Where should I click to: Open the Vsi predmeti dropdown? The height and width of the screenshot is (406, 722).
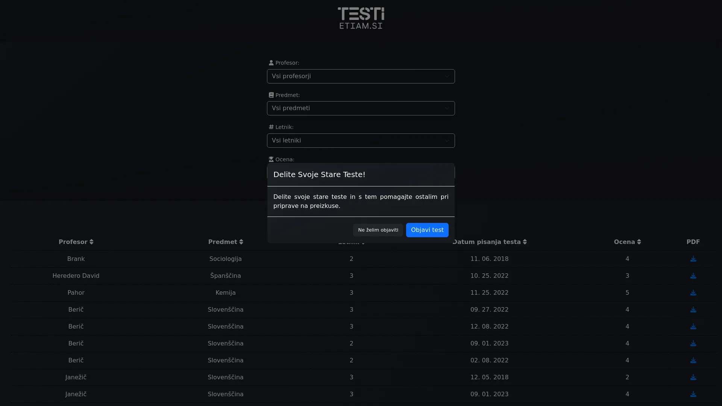pos(361,108)
